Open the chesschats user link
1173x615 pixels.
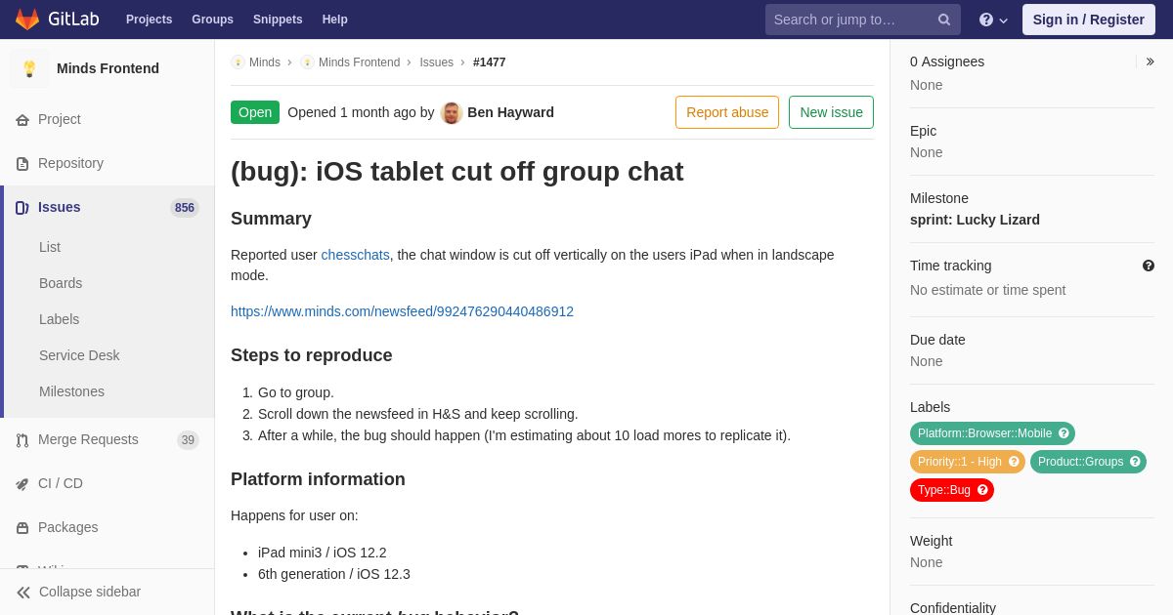point(356,255)
